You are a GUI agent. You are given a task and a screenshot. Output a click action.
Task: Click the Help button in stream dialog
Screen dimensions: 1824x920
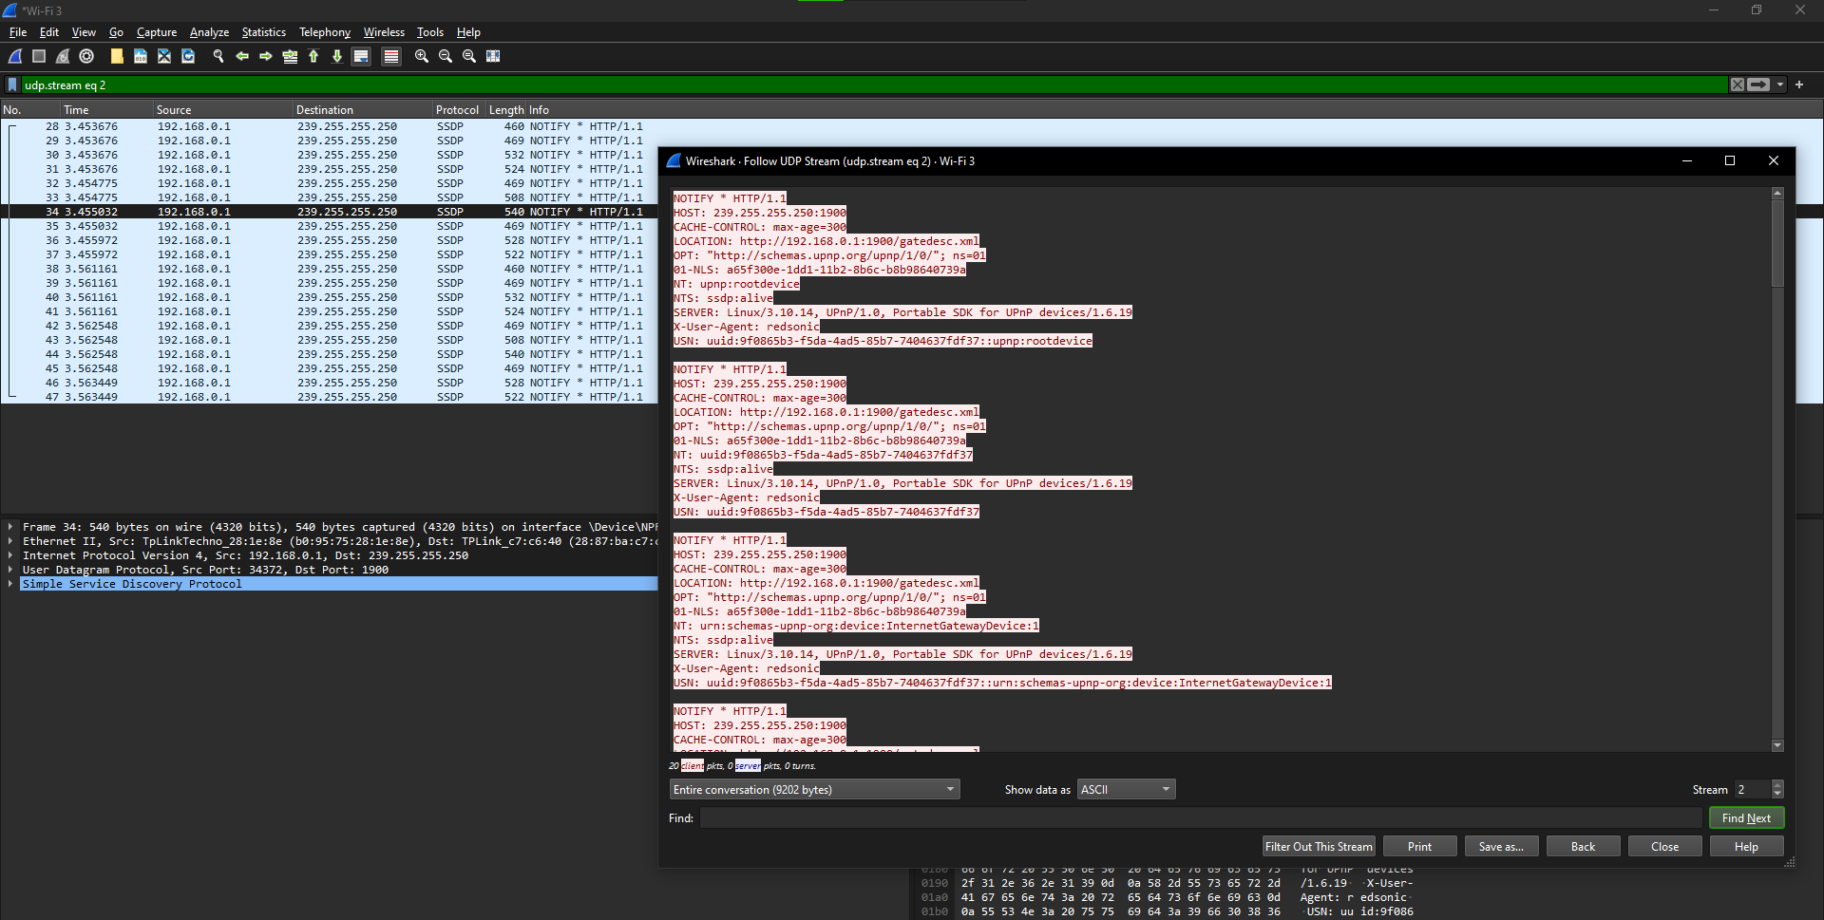point(1746,847)
